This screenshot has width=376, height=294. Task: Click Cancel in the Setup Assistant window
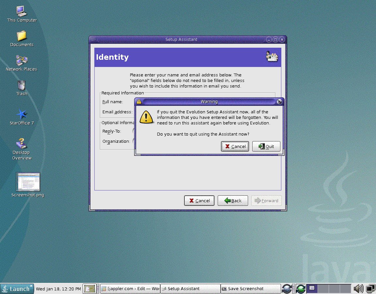(x=199, y=201)
